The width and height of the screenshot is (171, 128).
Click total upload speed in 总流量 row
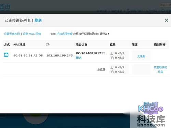click(117, 67)
